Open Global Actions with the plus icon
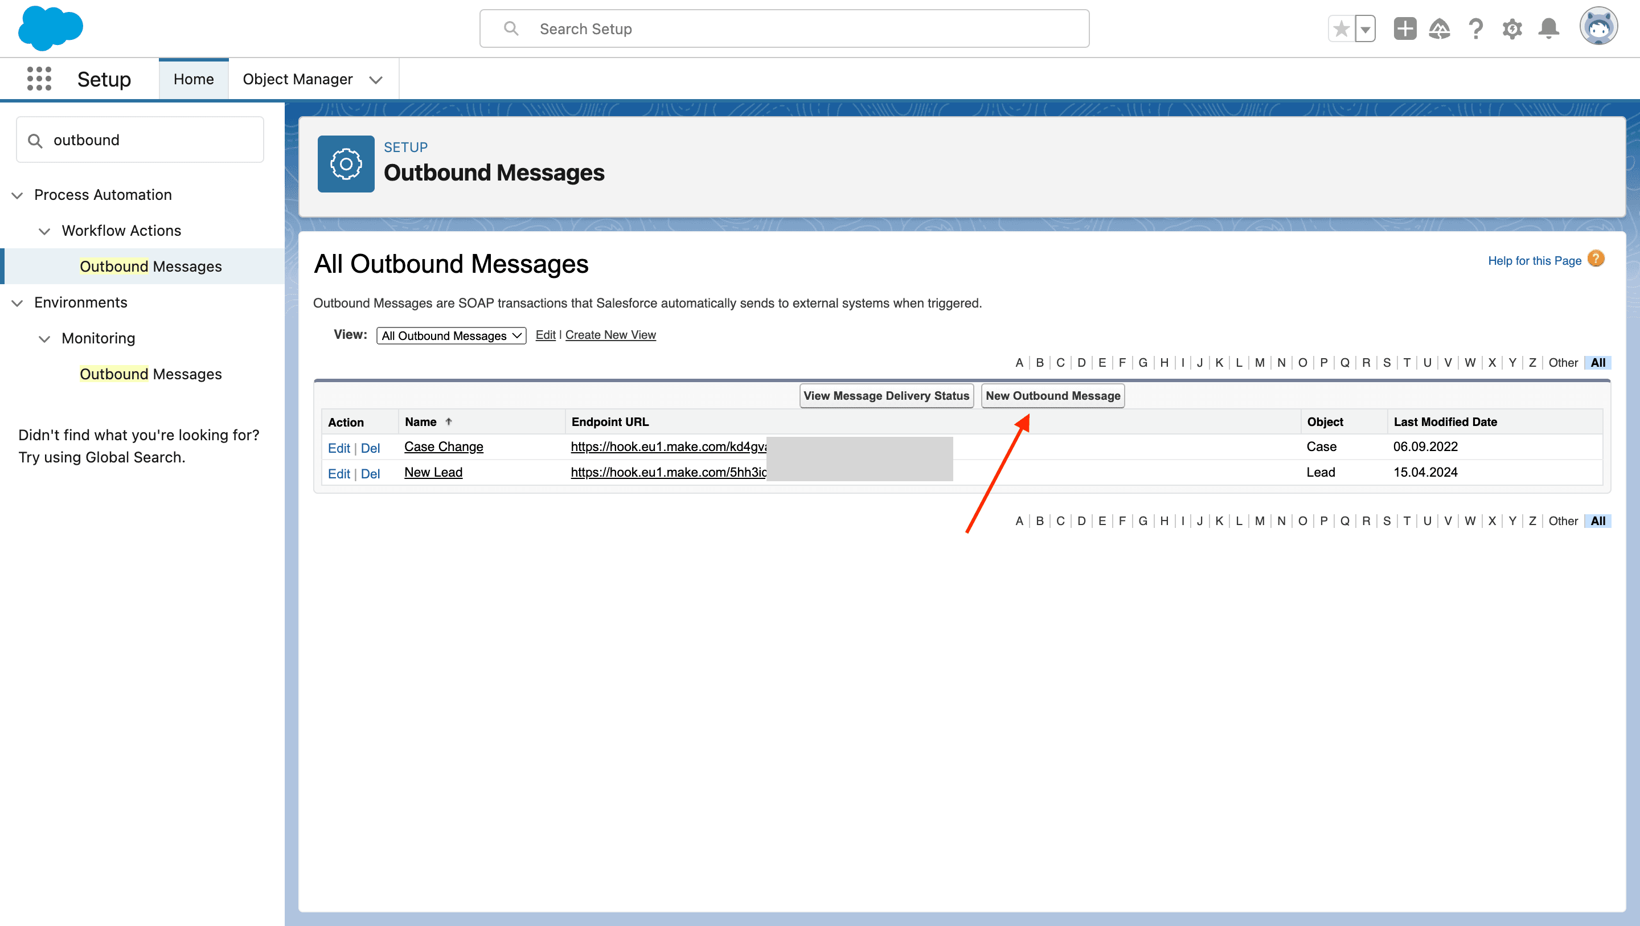Screen dimensions: 1640x926 pyautogui.click(x=1405, y=28)
